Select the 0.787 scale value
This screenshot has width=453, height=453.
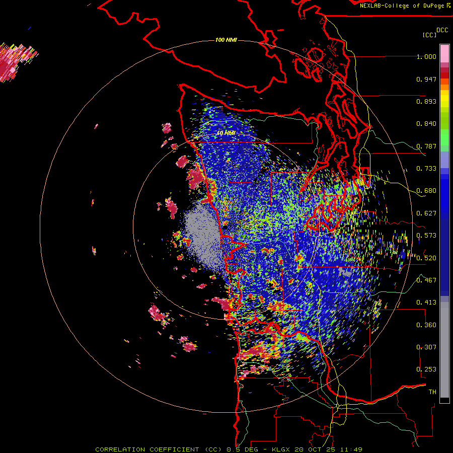(x=426, y=146)
